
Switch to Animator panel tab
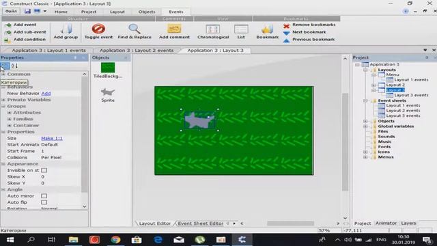pyautogui.click(x=386, y=223)
